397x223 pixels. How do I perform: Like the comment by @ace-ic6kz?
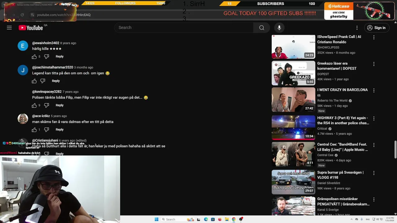click(34, 130)
